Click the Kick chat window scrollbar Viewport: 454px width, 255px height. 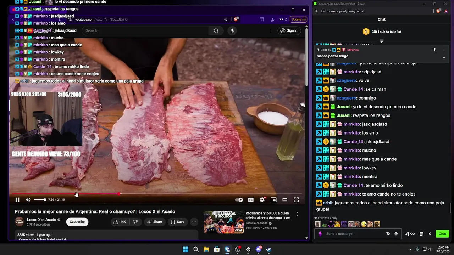451,208
